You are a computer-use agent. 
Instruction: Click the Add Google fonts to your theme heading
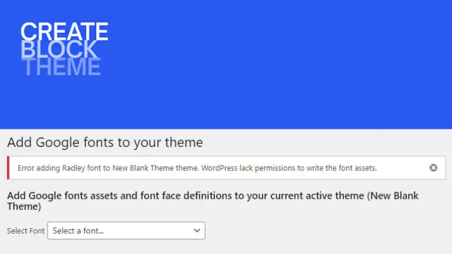[105, 142]
